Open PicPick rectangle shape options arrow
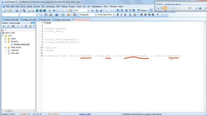Viewport: 207px width, 116px height. tap(176, 8)
